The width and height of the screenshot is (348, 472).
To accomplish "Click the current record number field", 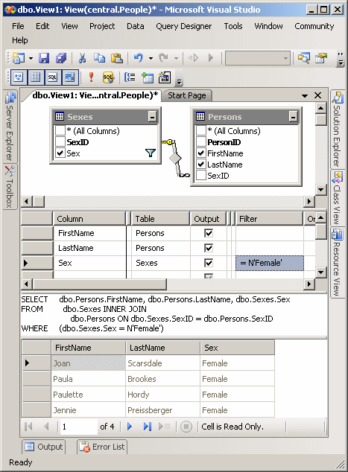I will coord(79,427).
